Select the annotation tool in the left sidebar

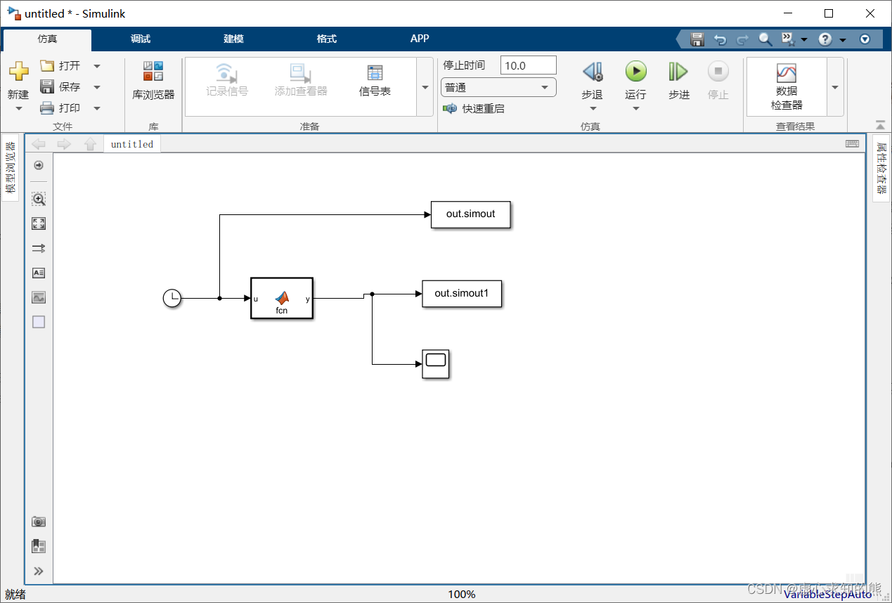tap(39, 273)
